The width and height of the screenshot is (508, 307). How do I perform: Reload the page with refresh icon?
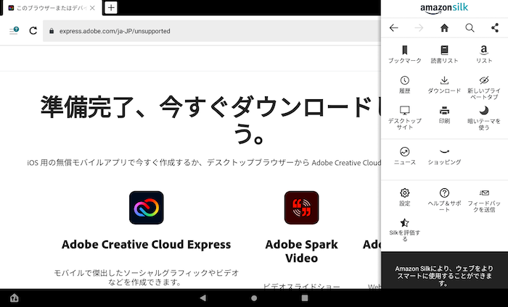click(x=33, y=30)
